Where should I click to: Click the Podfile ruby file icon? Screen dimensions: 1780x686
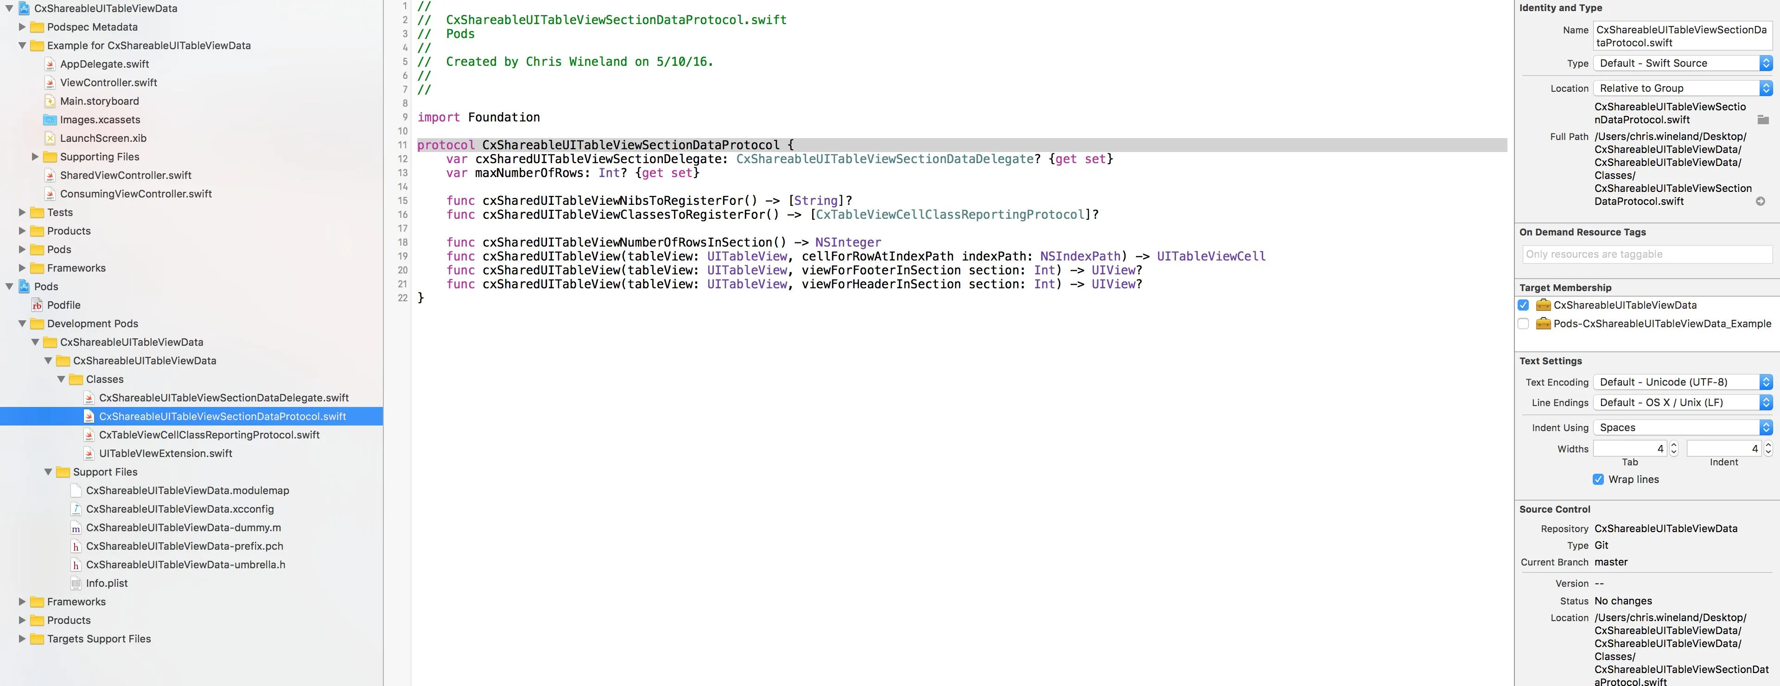click(x=37, y=305)
